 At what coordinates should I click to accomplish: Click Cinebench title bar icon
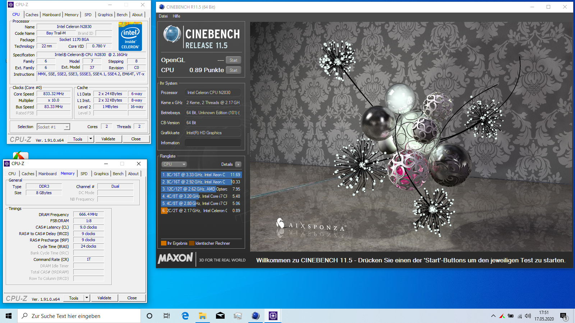tap(162, 7)
